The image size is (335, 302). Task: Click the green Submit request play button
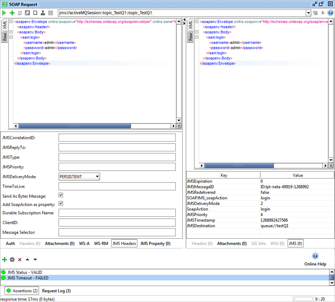point(4,13)
